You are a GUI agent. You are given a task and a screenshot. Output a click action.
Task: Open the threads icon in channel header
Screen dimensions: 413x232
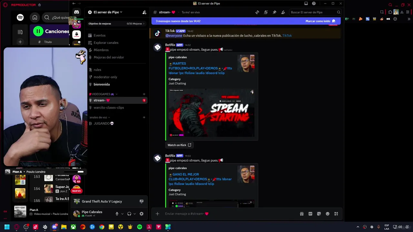[x=257, y=12]
